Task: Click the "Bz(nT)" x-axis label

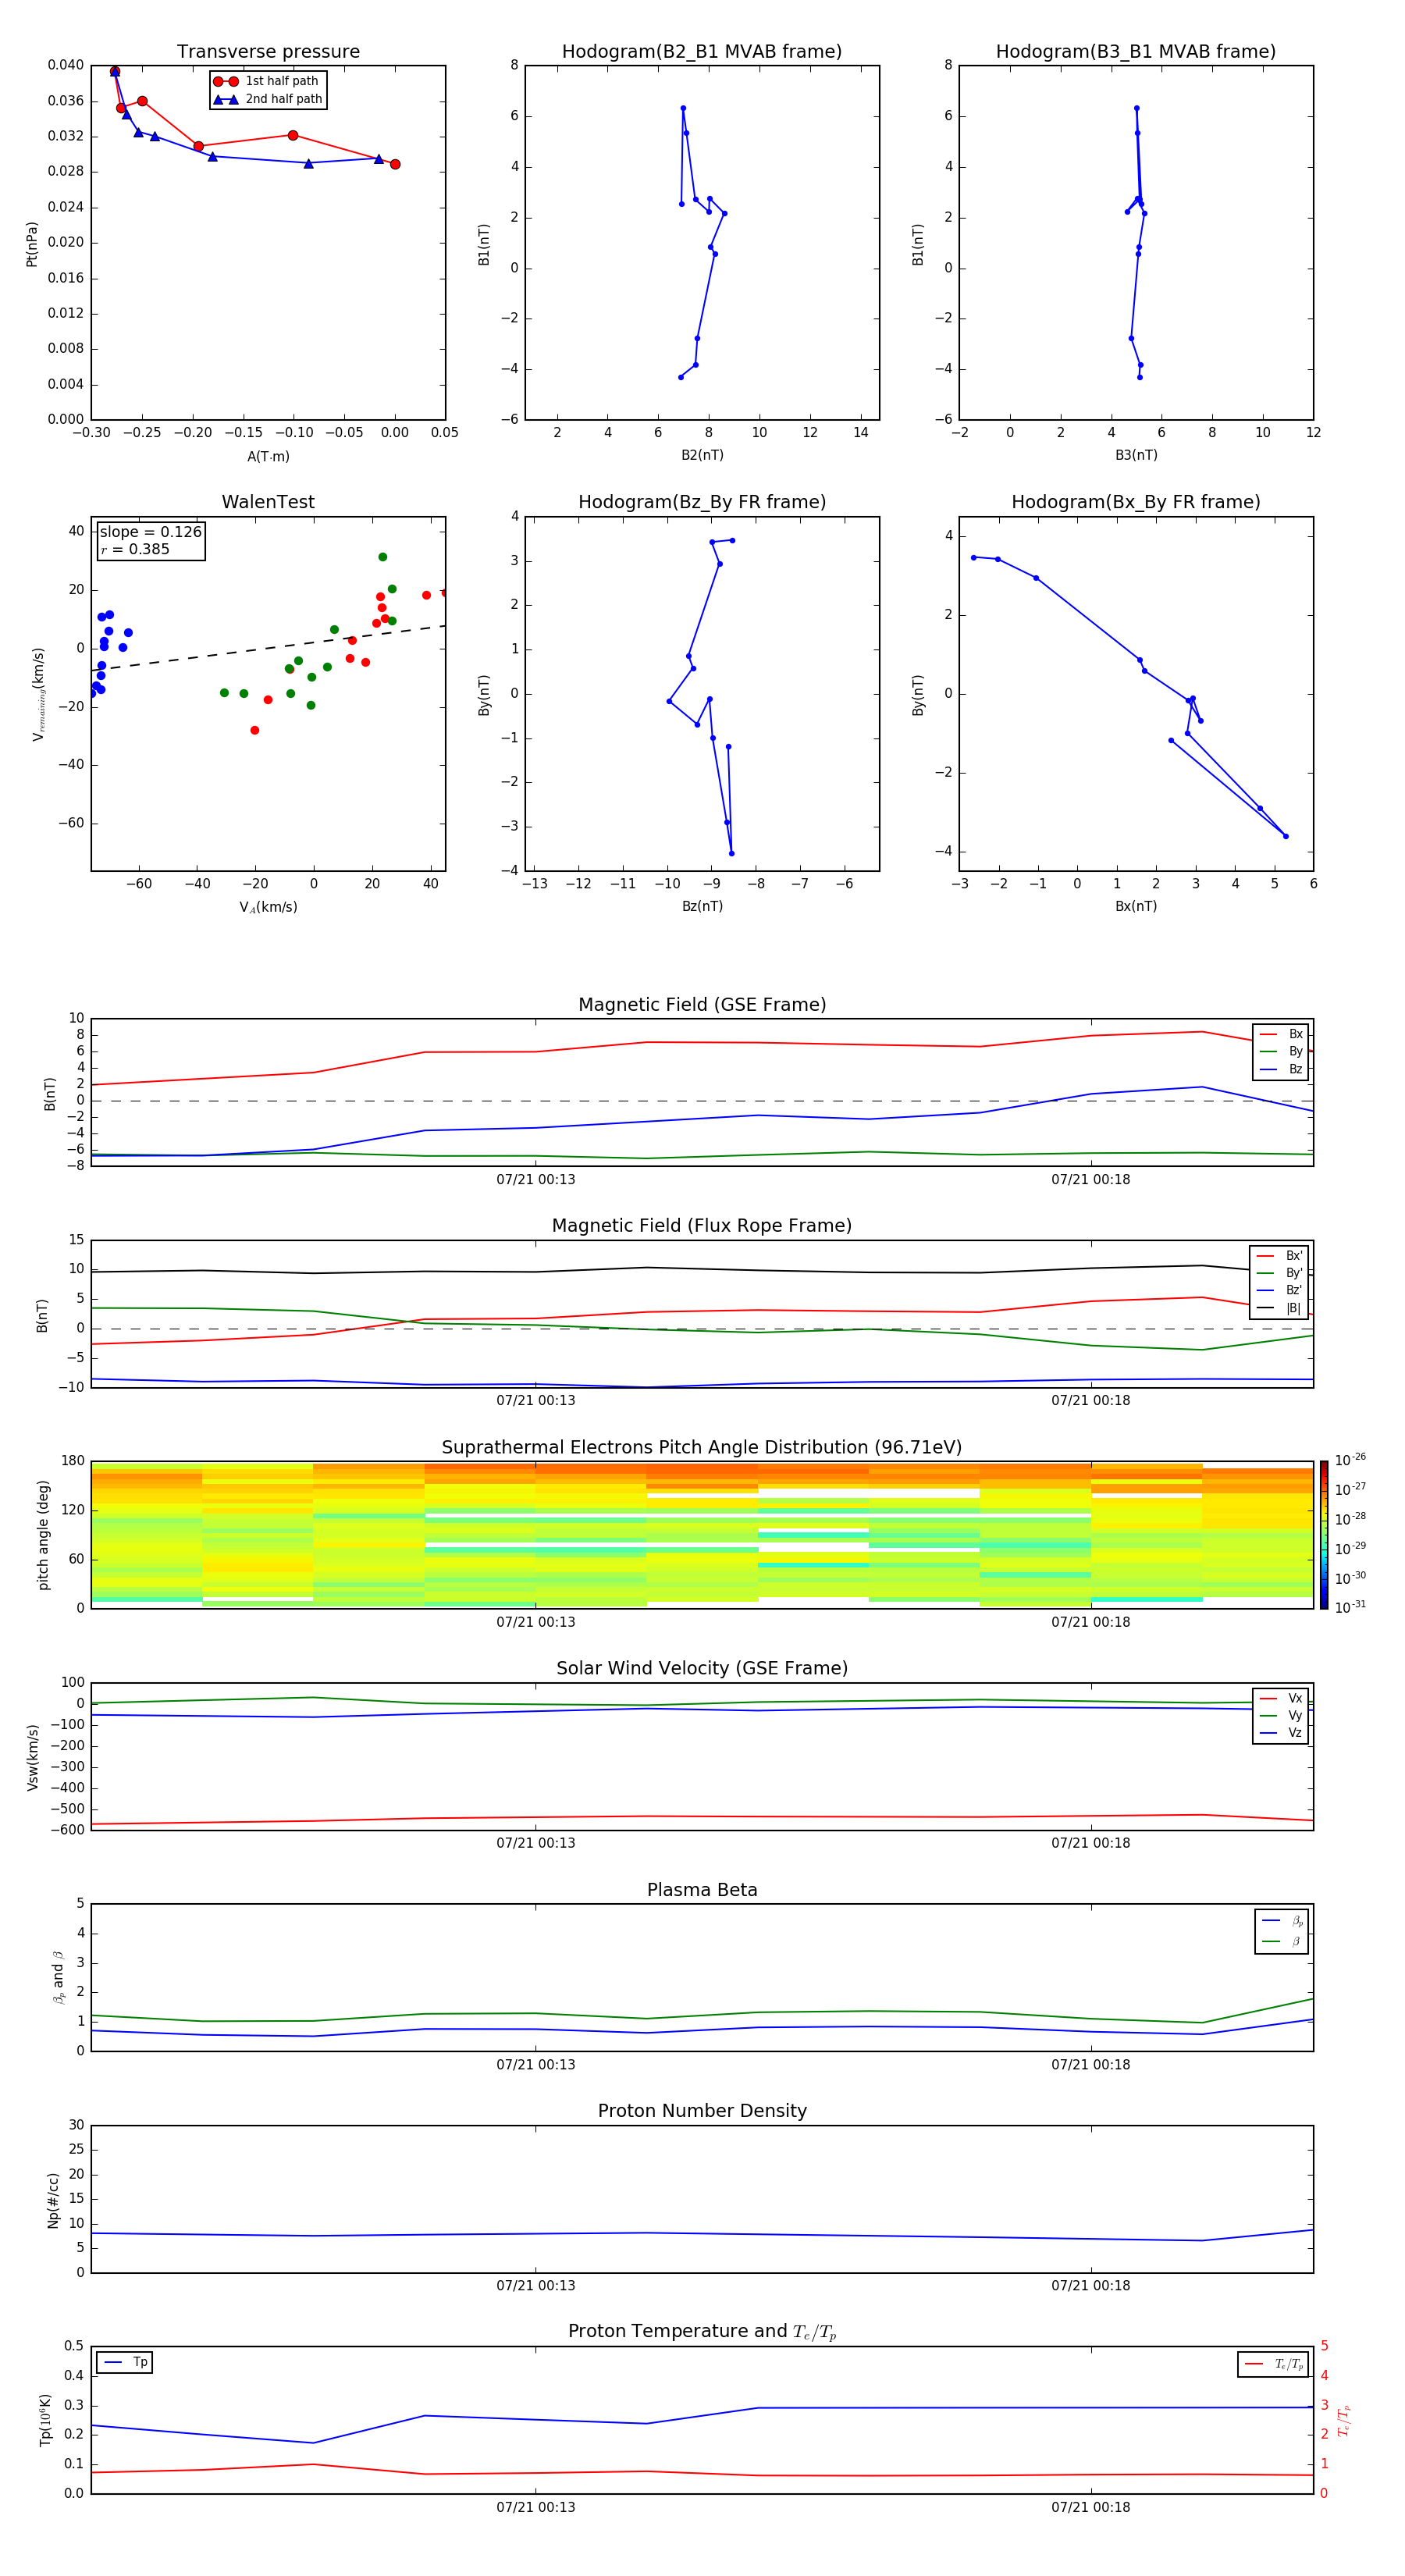Action: click(x=702, y=906)
